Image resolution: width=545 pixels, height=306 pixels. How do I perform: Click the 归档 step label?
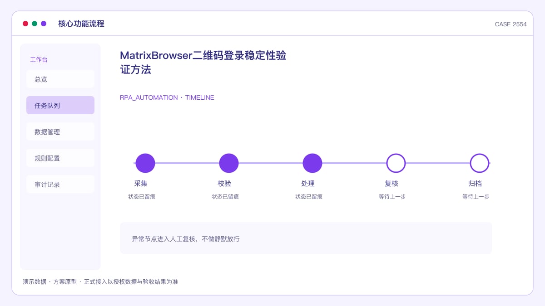475,184
